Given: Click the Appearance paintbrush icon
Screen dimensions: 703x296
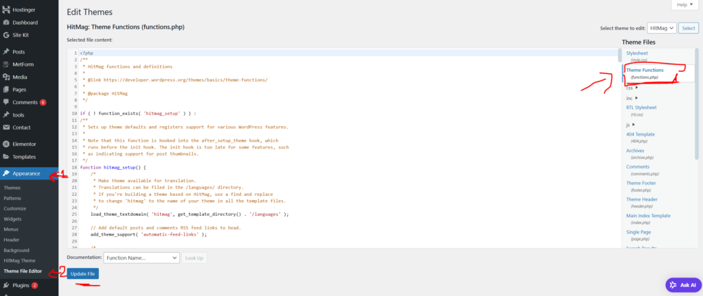Looking at the screenshot, I should pos(6,173).
